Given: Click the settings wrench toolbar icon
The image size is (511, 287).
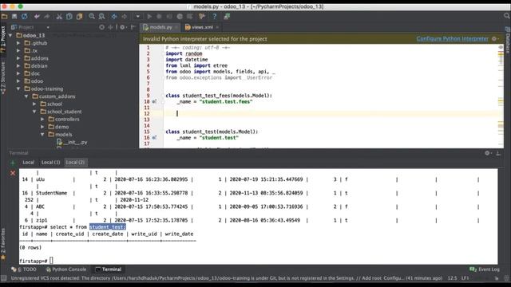Looking at the screenshot, I should (202, 16).
